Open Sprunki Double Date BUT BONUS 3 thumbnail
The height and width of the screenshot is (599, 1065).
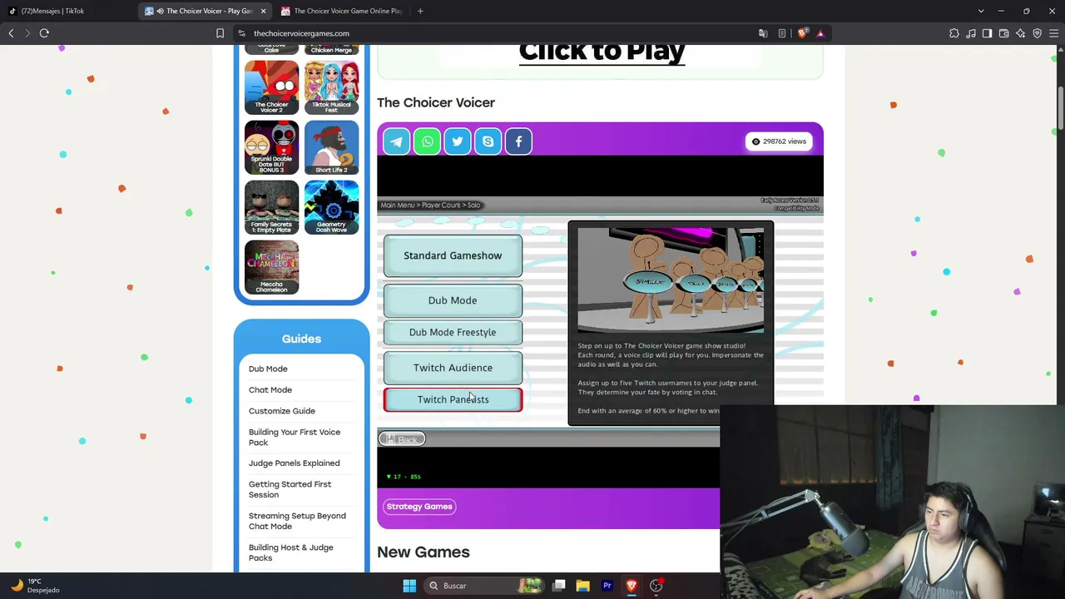click(x=271, y=147)
